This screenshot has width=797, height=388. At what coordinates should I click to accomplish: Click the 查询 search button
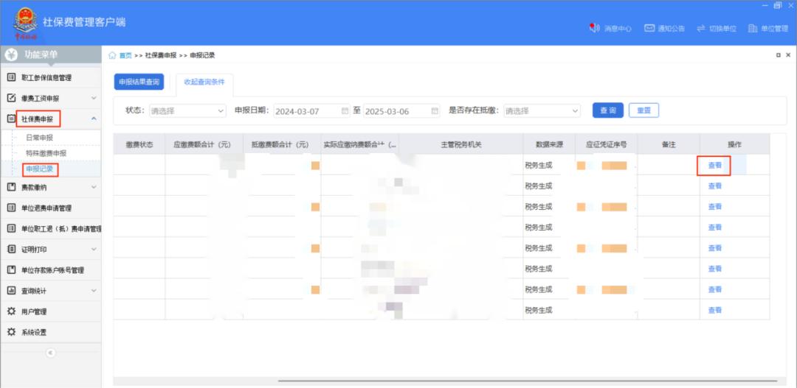point(608,110)
